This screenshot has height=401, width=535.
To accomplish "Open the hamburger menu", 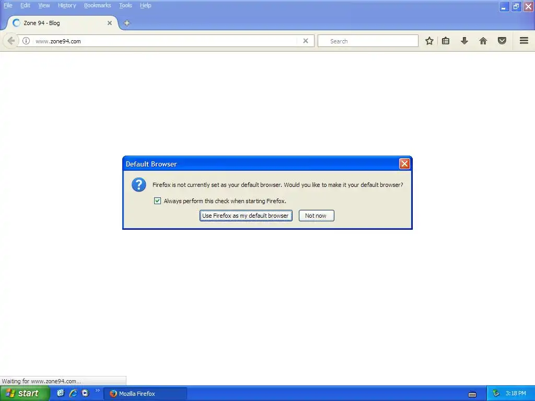I will pyautogui.click(x=524, y=41).
